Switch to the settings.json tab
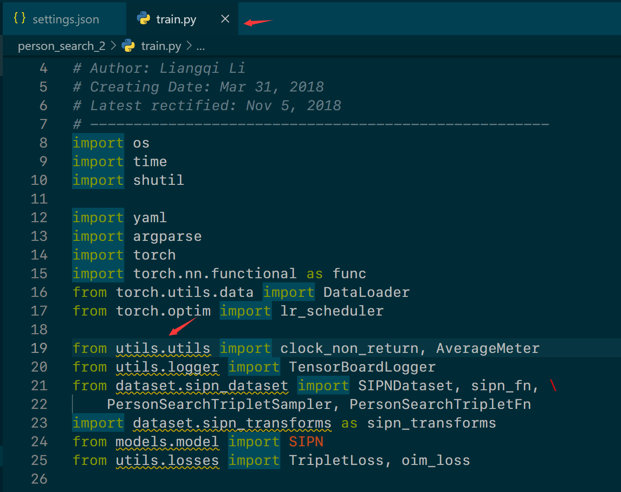The image size is (621, 492). pyautogui.click(x=66, y=19)
